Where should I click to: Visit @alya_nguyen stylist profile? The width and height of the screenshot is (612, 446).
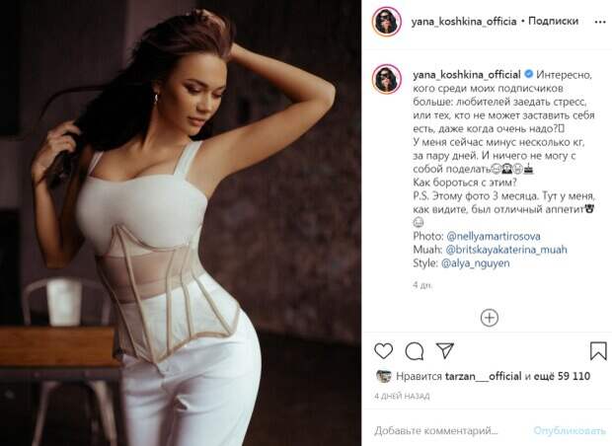(x=476, y=263)
